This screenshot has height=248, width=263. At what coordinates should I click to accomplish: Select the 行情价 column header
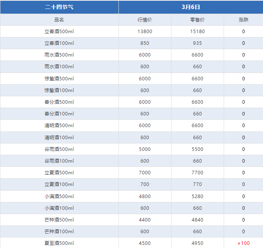[x=145, y=20]
